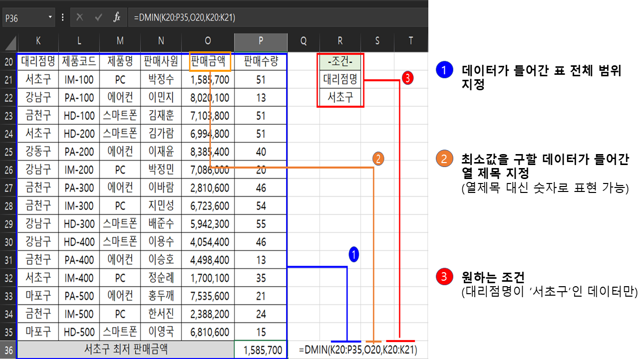
Task: Click the salesperson name 박정수
Action: 161,80
